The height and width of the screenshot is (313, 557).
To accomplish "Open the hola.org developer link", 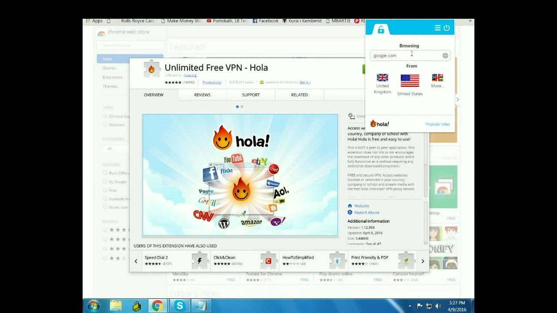I will [190, 76].
